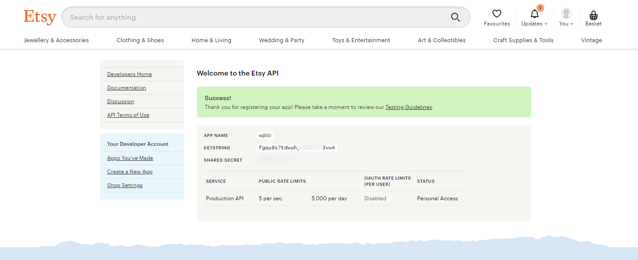Click the Success! message heading
638x260 pixels.
(218, 98)
